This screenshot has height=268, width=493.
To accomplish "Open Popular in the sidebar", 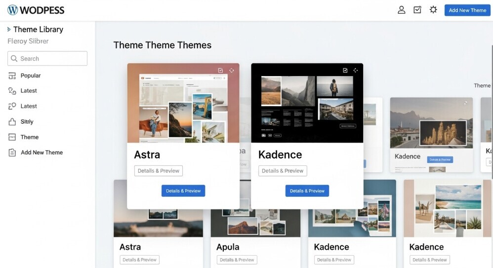I will pyautogui.click(x=31, y=76).
